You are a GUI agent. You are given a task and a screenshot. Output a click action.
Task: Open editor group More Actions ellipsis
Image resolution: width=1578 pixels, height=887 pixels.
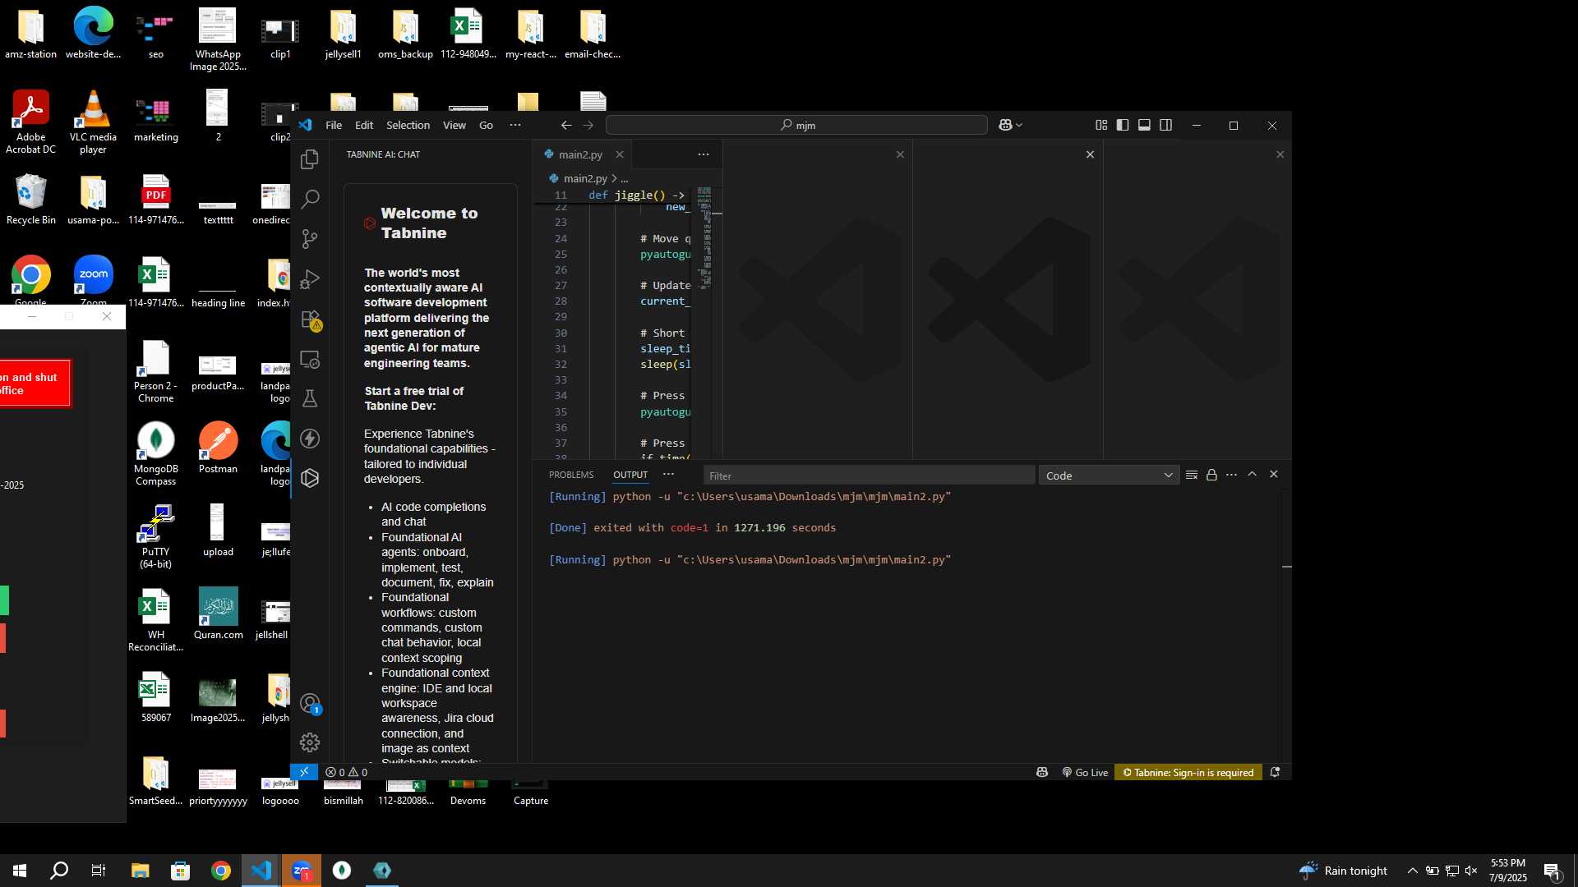704,154
